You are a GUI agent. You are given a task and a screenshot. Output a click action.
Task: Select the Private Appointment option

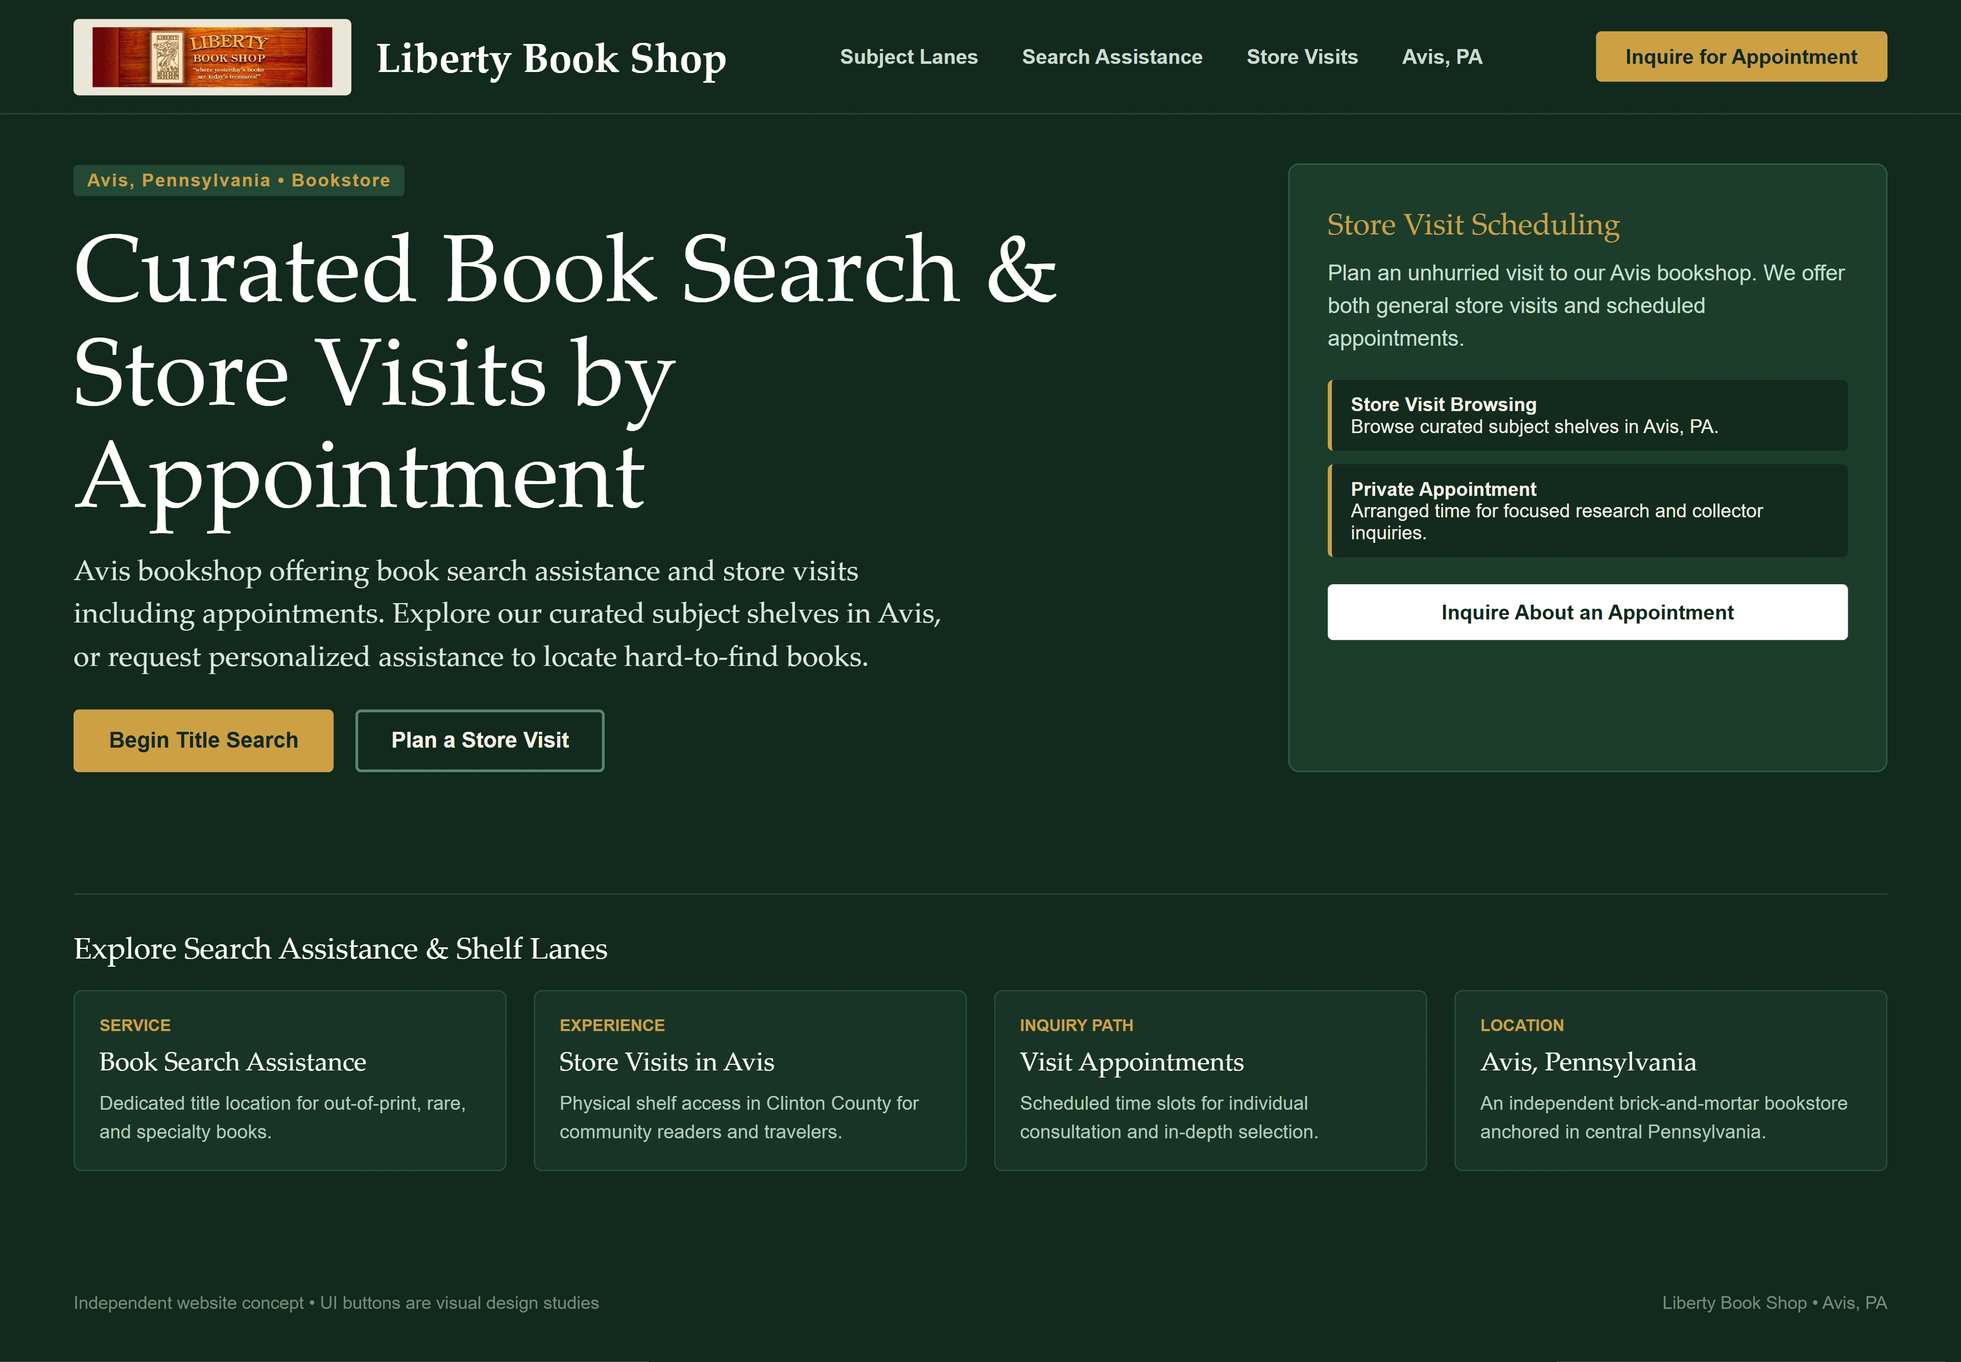click(1587, 510)
